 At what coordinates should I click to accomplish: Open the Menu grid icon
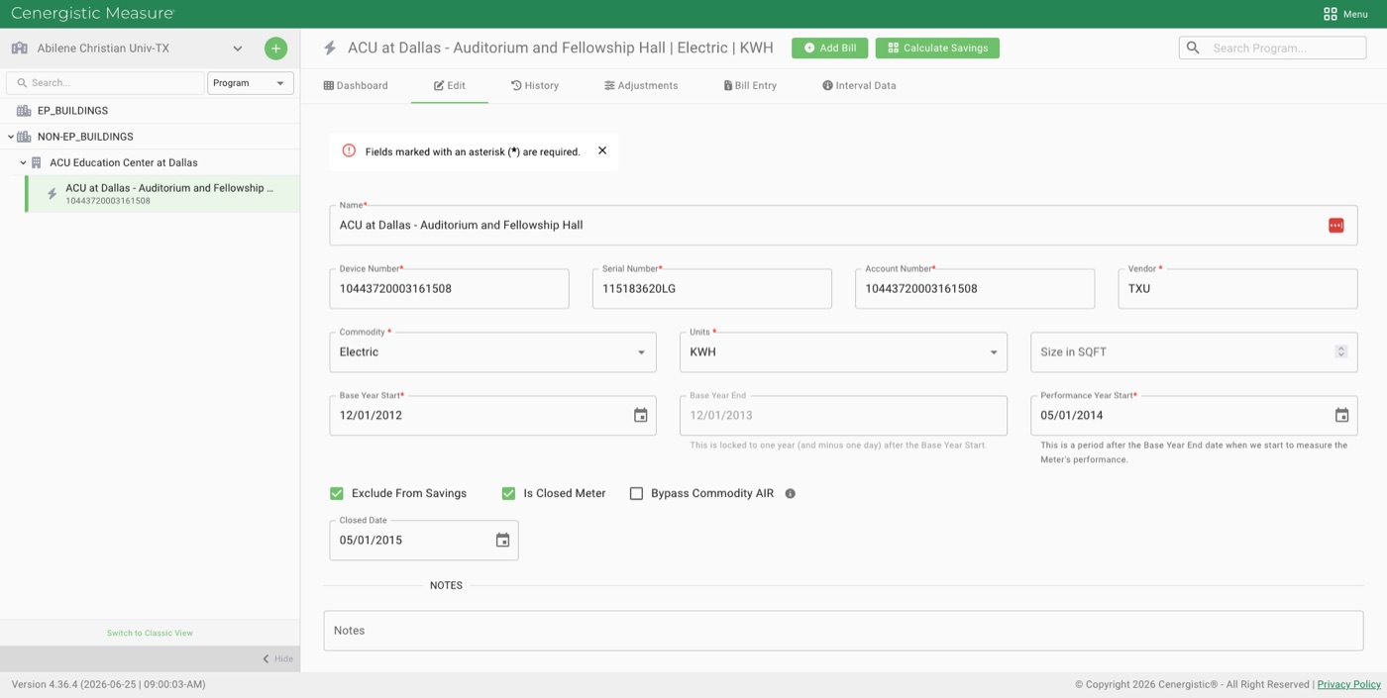click(x=1330, y=14)
